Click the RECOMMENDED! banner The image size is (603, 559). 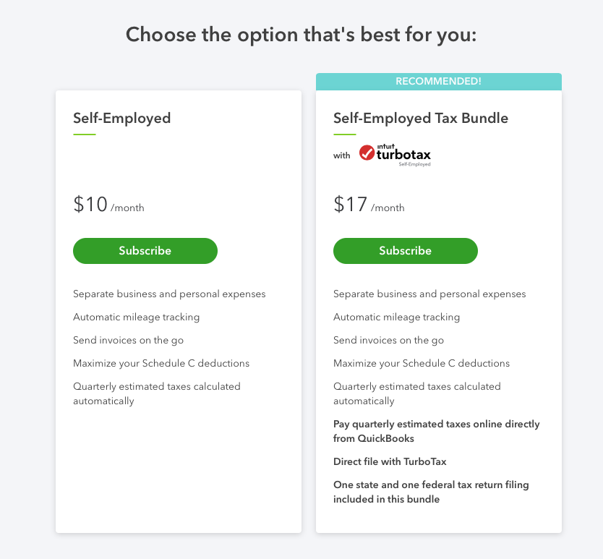coord(438,82)
